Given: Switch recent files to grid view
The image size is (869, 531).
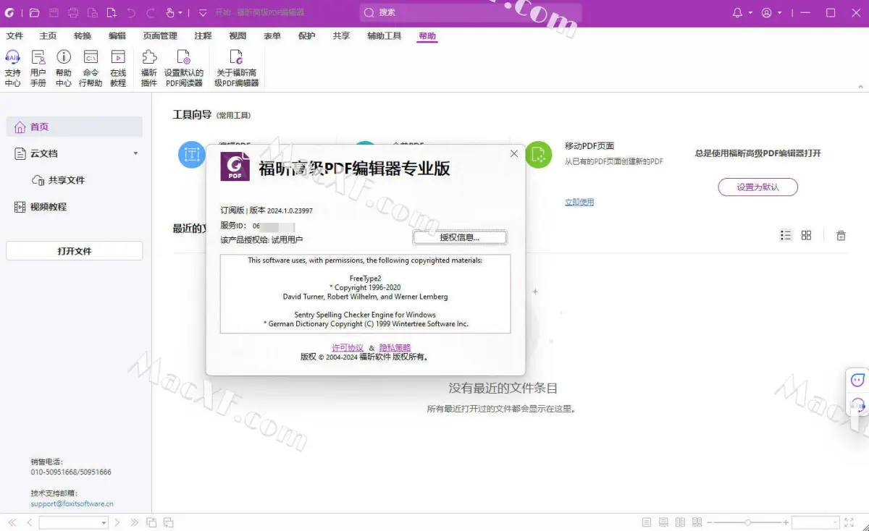Looking at the screenshot, I should (806, 235).
